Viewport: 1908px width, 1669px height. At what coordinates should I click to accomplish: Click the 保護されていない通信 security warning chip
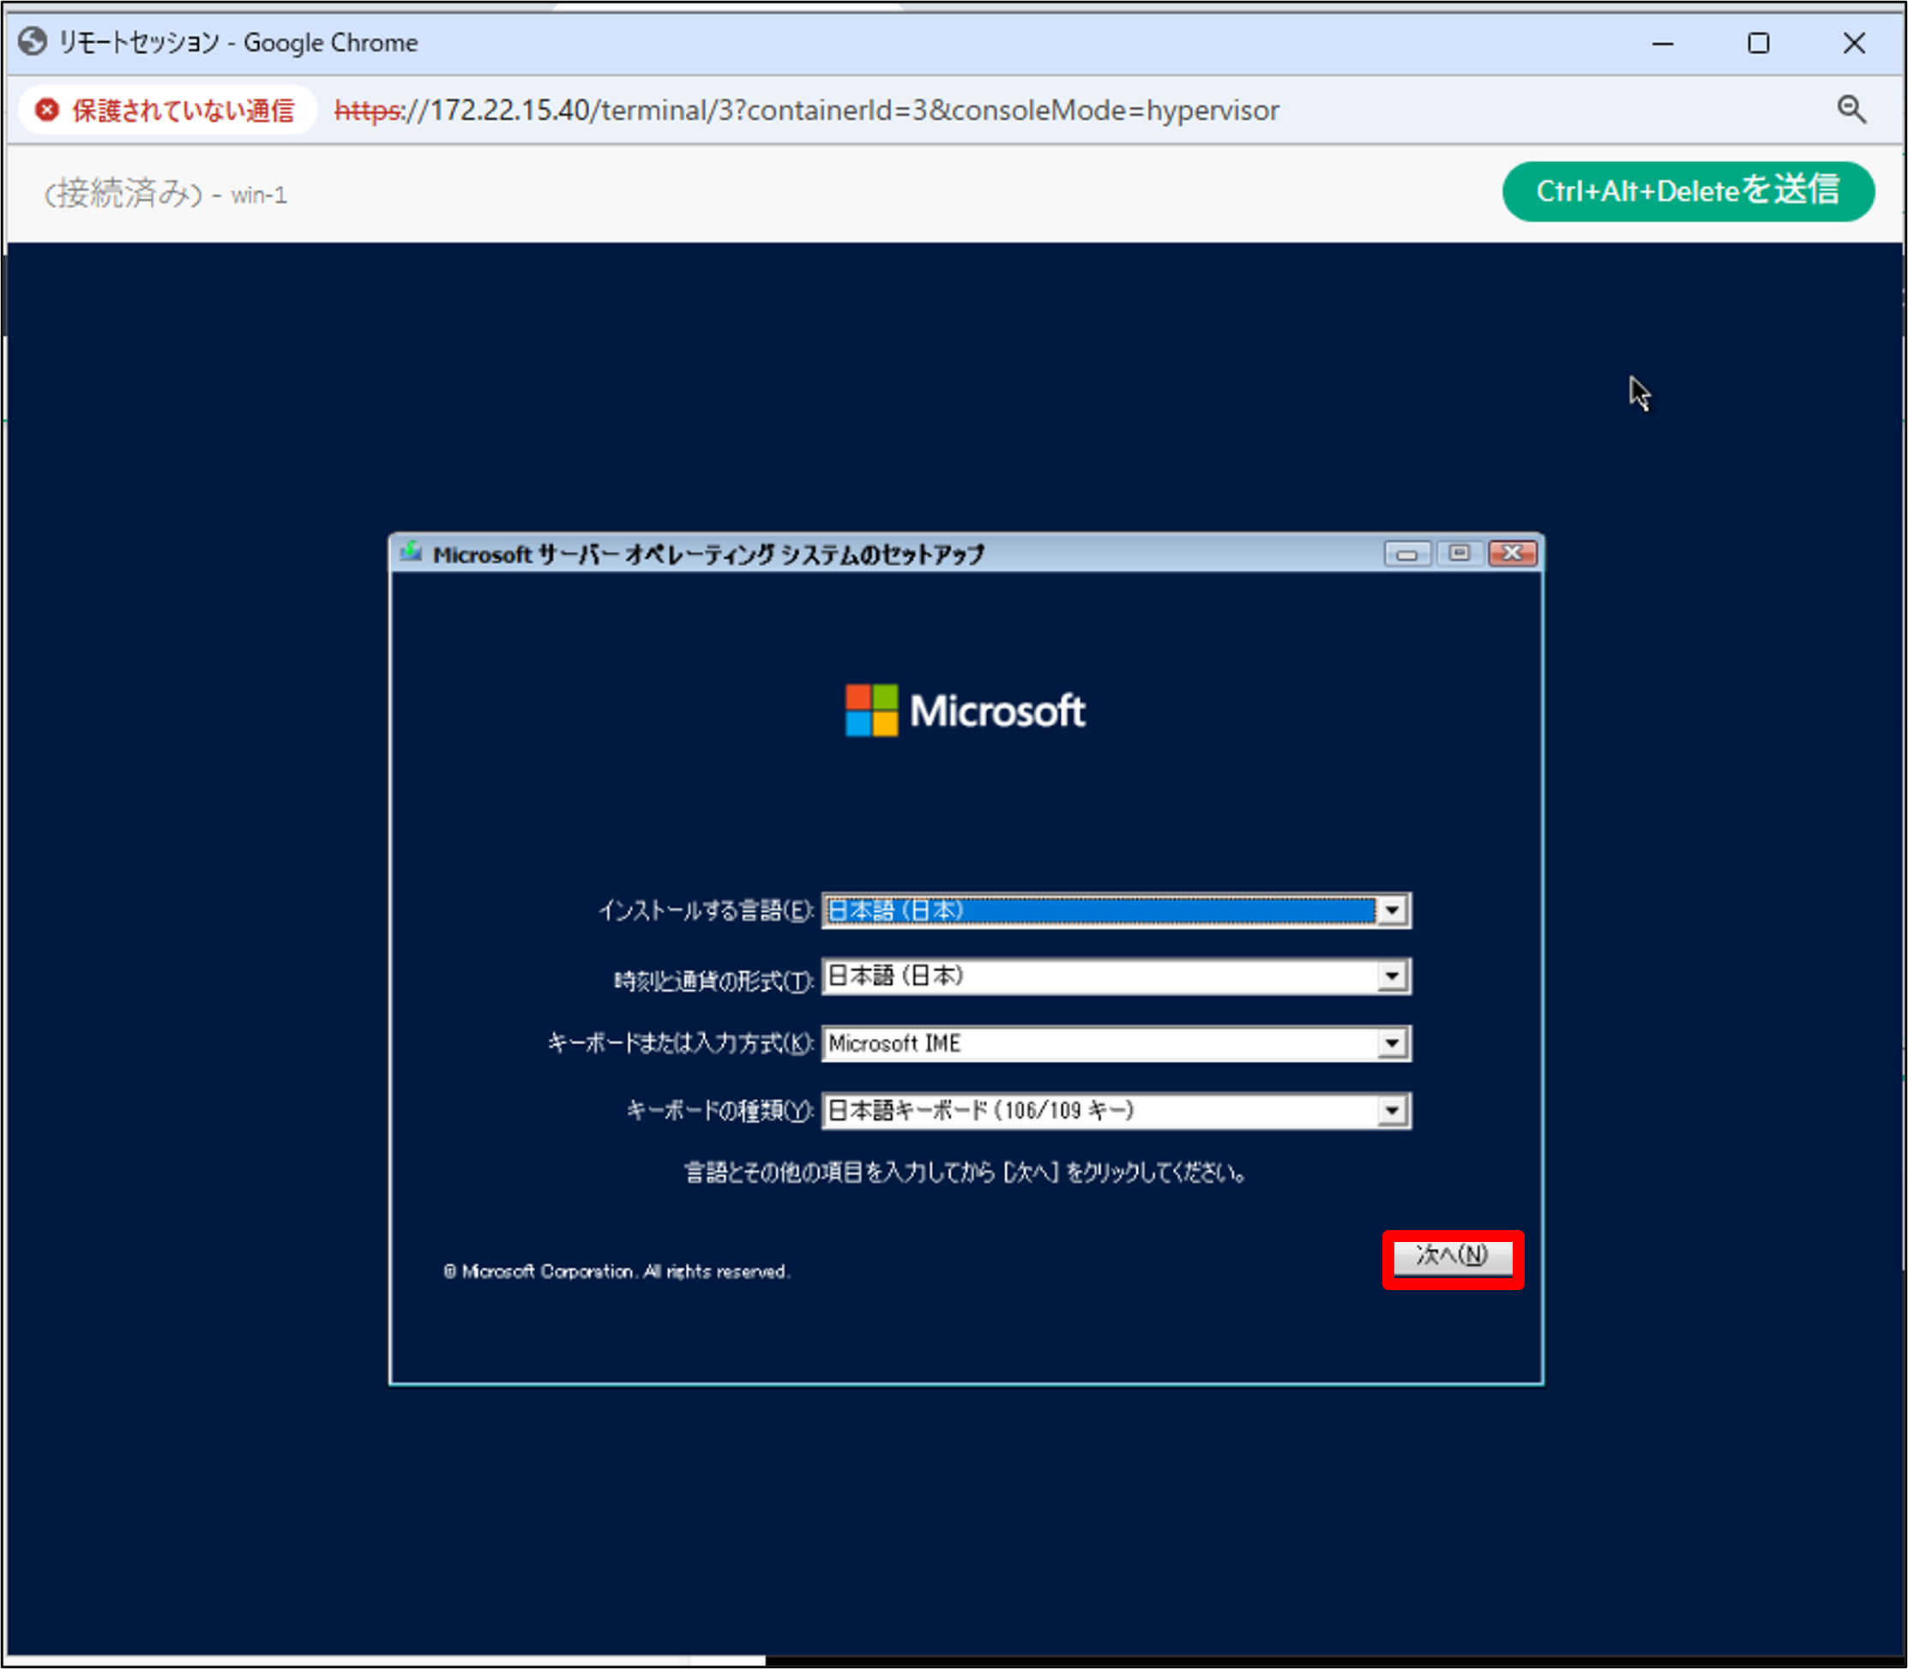point(166,110)
